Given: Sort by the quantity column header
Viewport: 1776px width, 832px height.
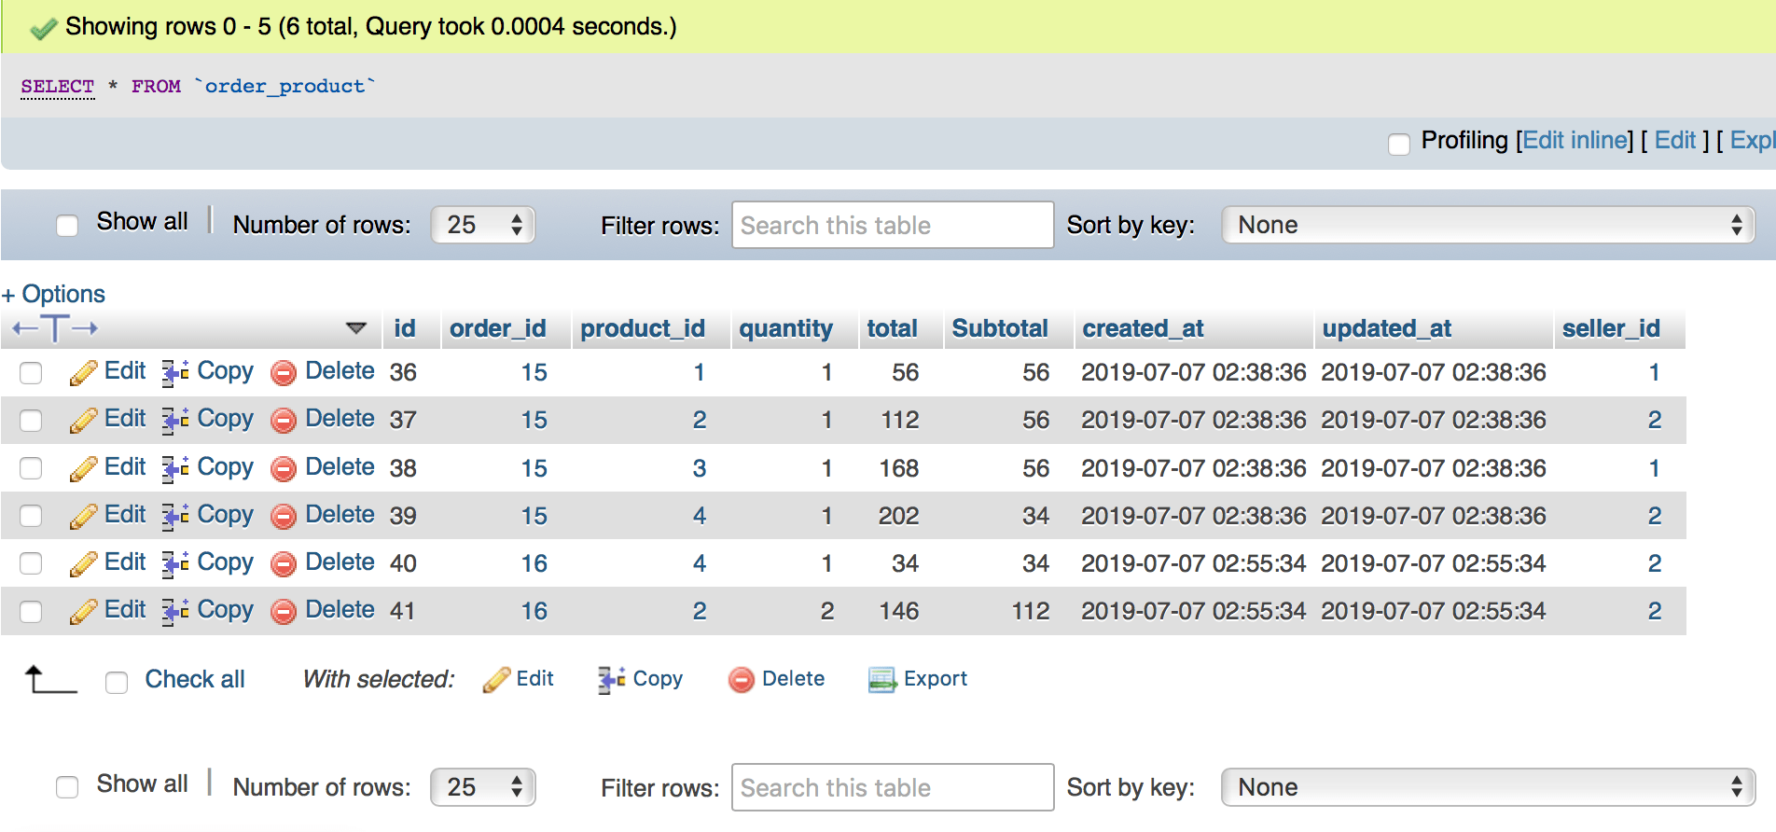Looking at the screenshot, I should pos(786,328).
